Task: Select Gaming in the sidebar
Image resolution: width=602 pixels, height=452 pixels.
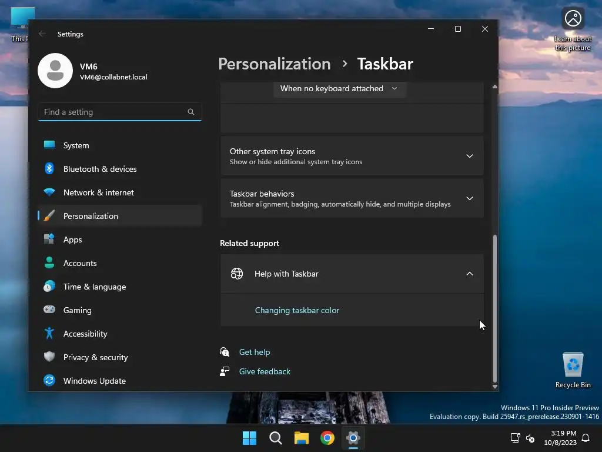Action: pos(120,310)
